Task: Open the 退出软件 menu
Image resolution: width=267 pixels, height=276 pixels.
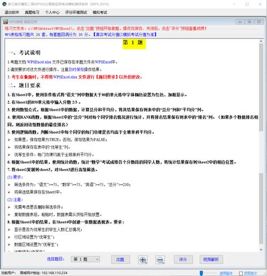Action: pyautogui.click(x=12, y=12)
